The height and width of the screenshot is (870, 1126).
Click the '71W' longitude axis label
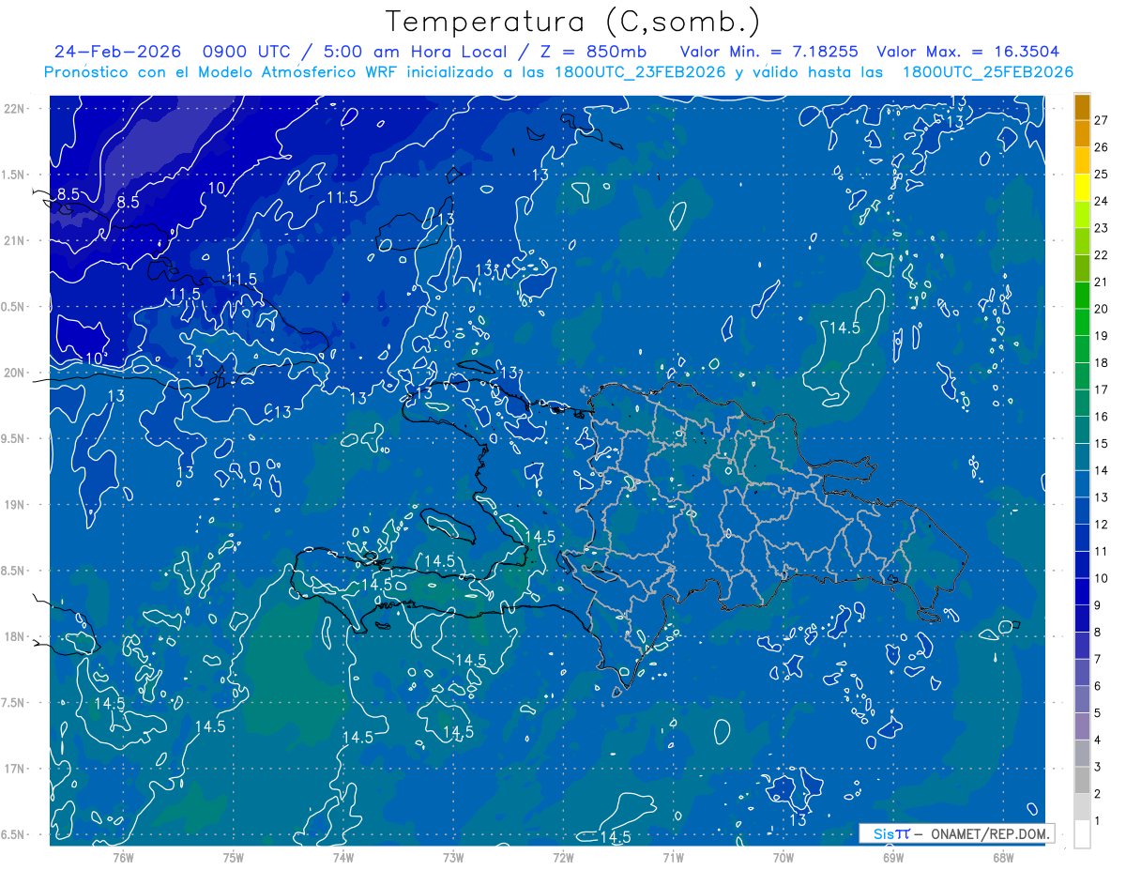[673, 857]
